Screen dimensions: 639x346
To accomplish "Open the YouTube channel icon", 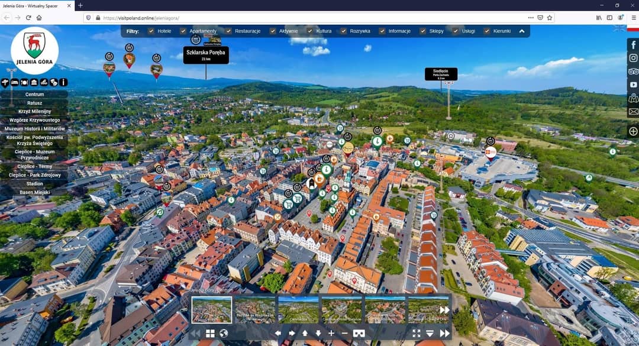I will point(633,85).
